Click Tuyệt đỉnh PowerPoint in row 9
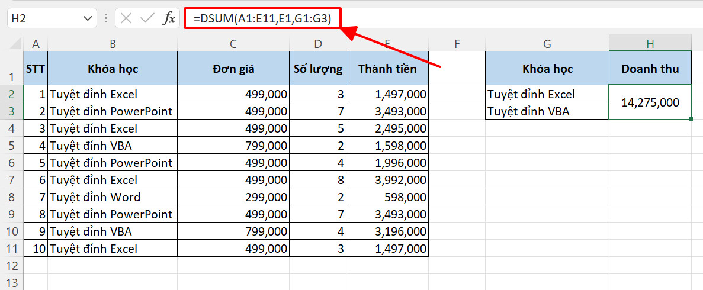703x290 pixels. (x=113, y=214)
